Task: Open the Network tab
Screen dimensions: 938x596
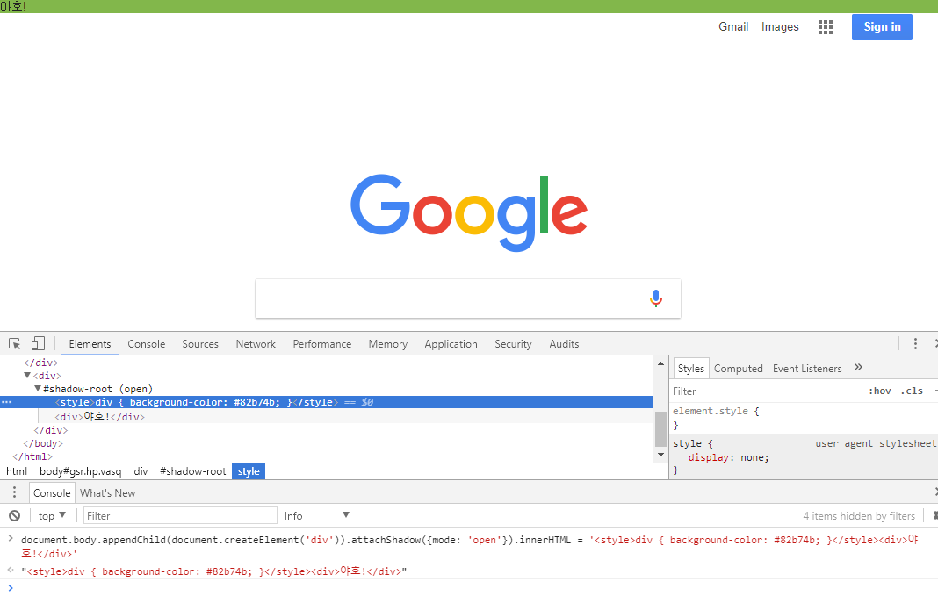Action: click(256, 344)
